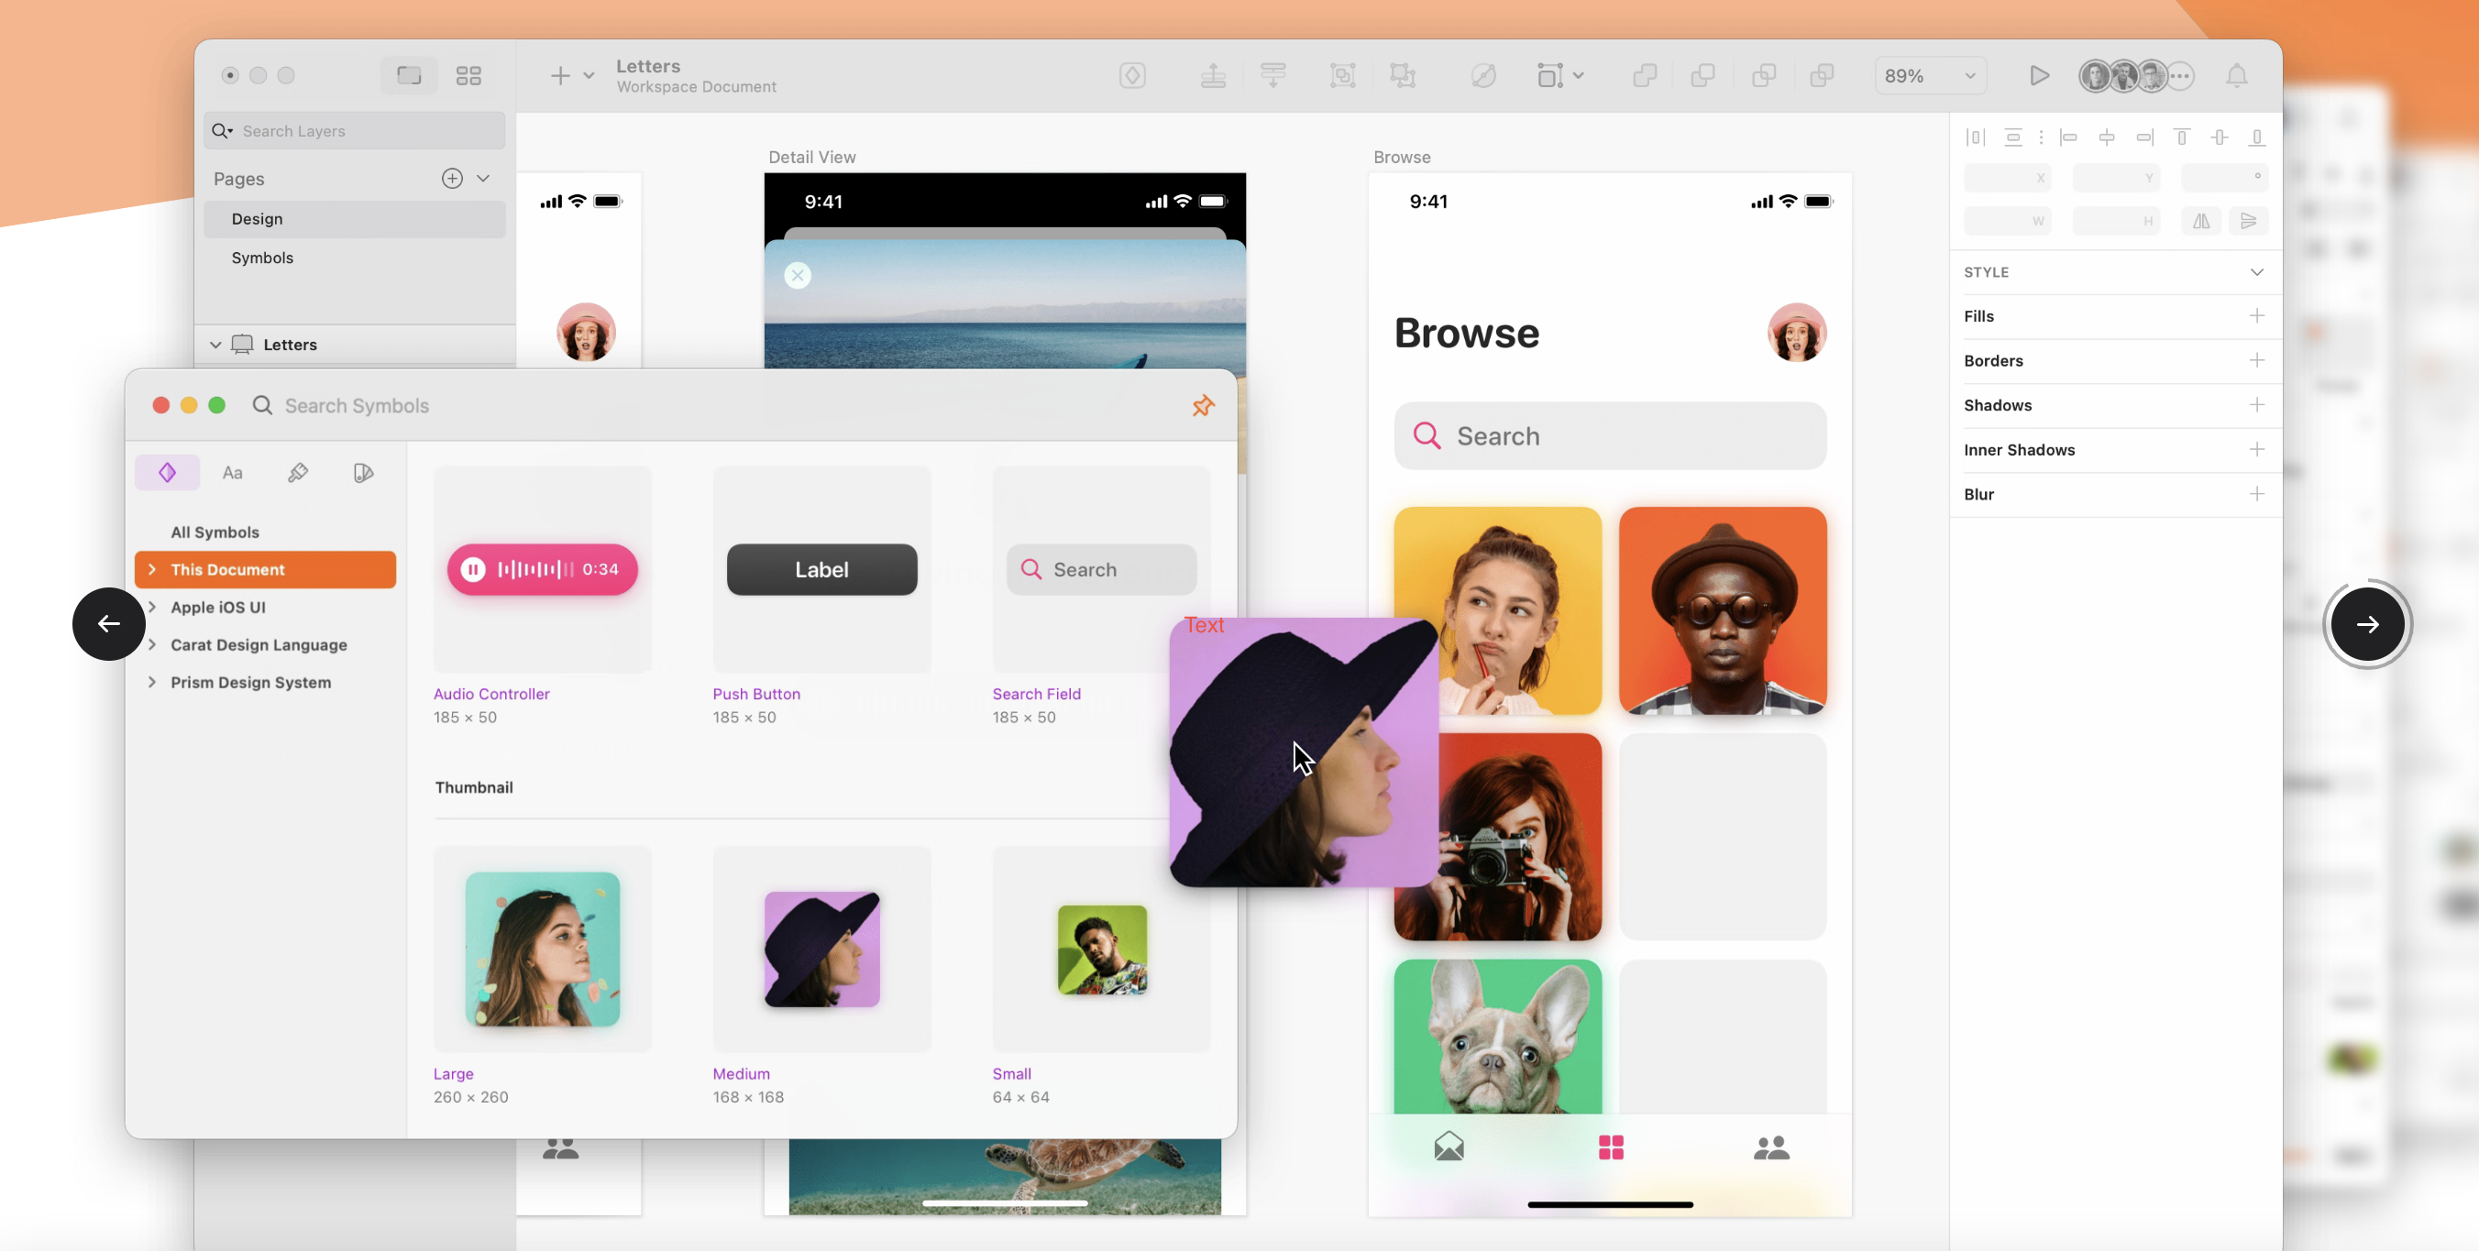This screenshot has width=2479, height=1251.
Task: Toggle the flip horizontal button
Action: pos(2201,222)
